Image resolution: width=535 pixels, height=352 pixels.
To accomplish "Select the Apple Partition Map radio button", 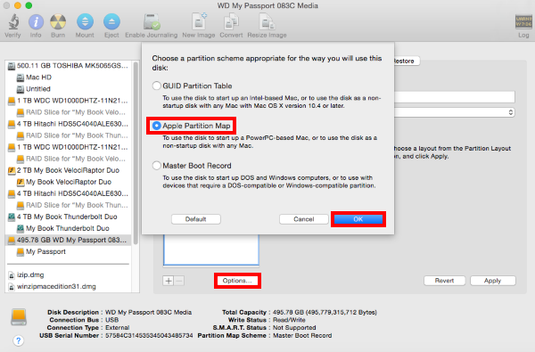I will (157, 126).
